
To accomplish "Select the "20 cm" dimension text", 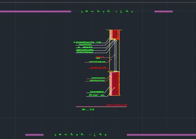I will point(98,95).
